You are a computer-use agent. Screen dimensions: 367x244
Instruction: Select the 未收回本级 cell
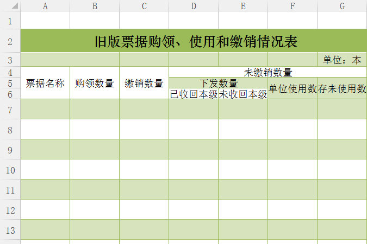click(x=243, y=94)
